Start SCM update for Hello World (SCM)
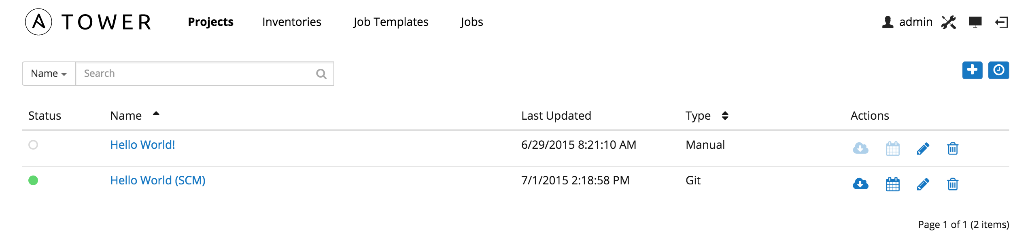Viewport: 1032px width, 241px height. coord(860,184)
